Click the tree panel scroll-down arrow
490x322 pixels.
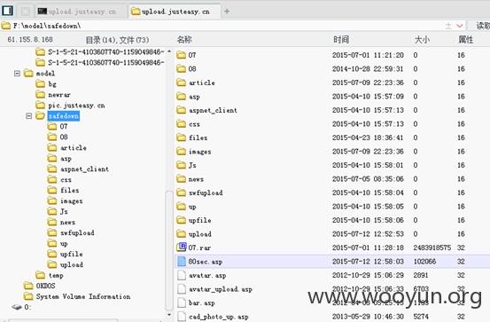point(169,315)
